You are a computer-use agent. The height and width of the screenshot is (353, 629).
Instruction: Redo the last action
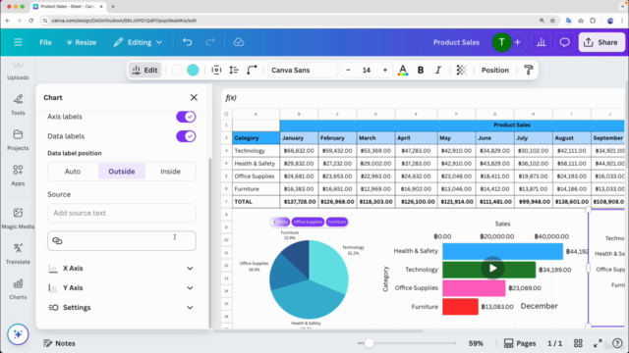click(210, 42)
